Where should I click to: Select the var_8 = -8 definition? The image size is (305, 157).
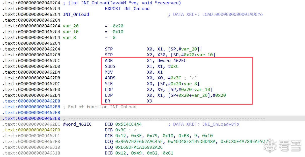(x=89, y=37)
